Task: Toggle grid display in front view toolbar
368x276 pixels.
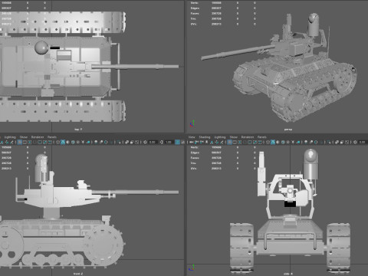Action: (x=19, y=142)
